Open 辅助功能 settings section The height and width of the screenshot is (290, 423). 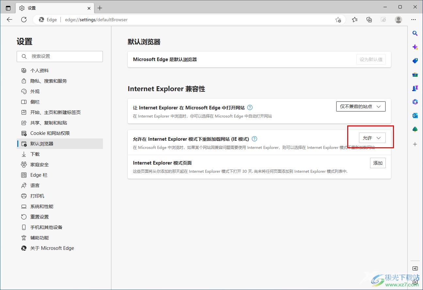(x=60, y=238)
